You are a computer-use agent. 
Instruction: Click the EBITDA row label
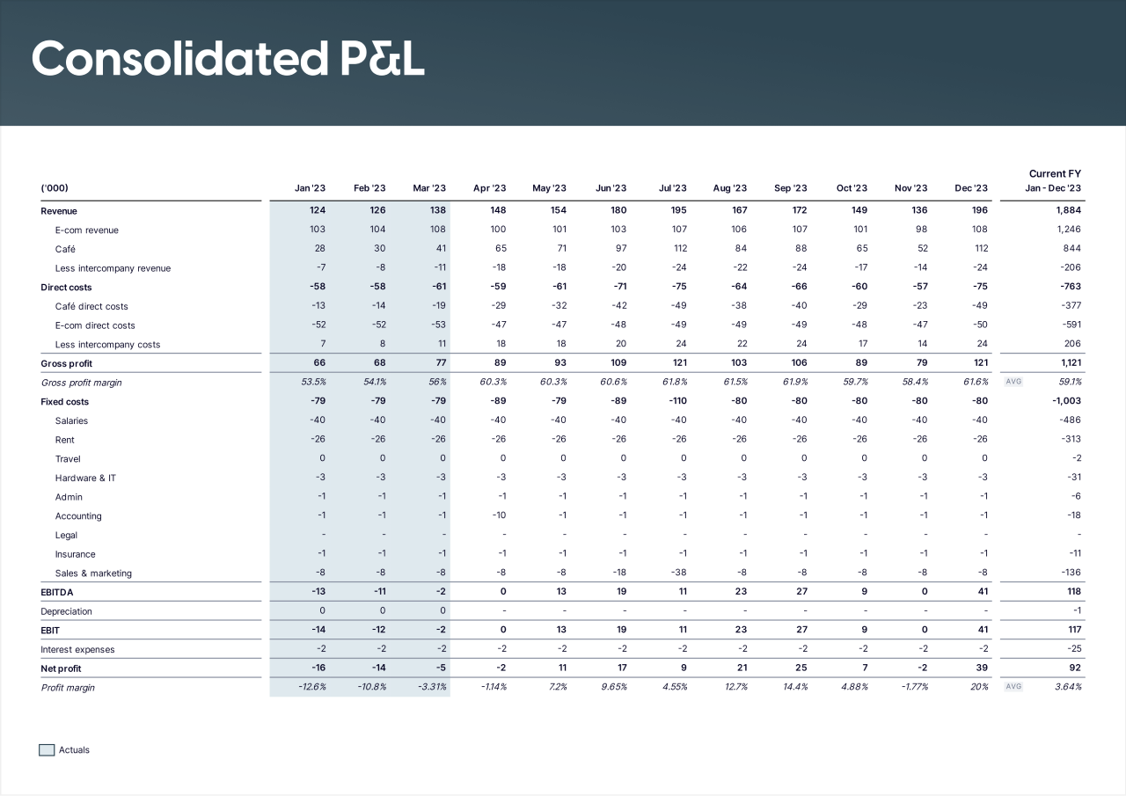click(57, 592)
